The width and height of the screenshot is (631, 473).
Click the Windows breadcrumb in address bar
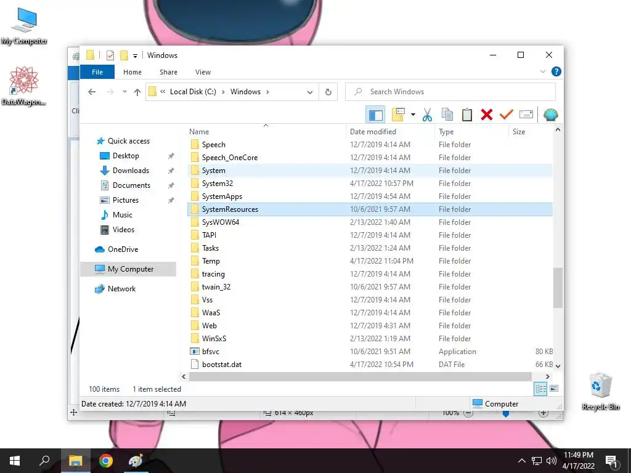(x=245, y=92)
